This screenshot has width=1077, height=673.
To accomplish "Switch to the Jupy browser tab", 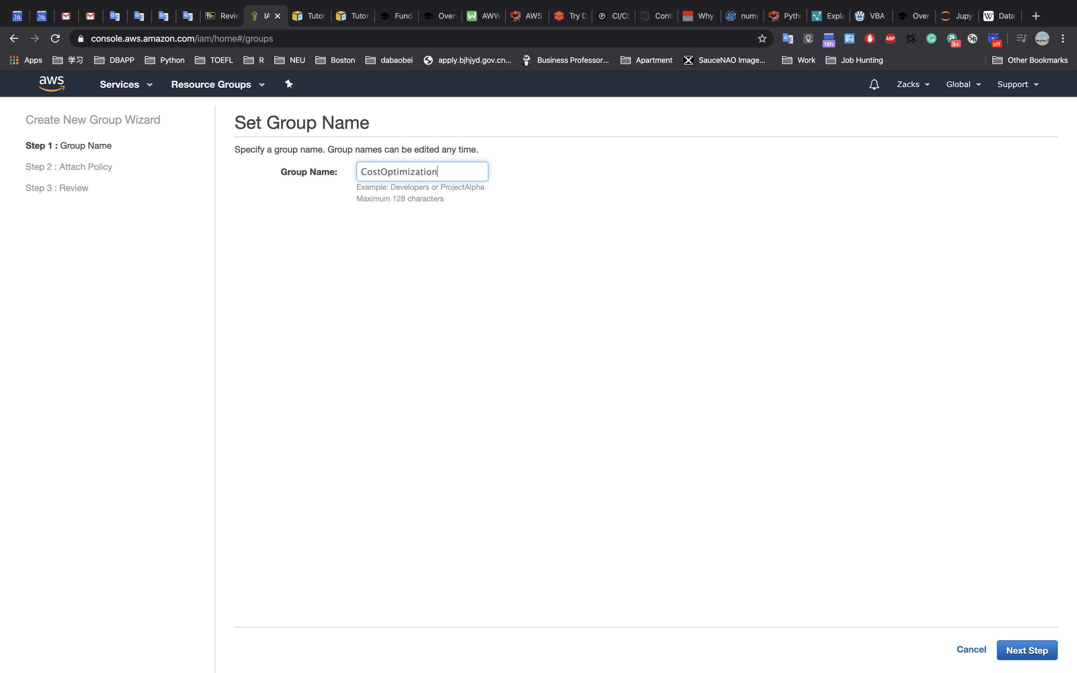I will pos(957,16).
